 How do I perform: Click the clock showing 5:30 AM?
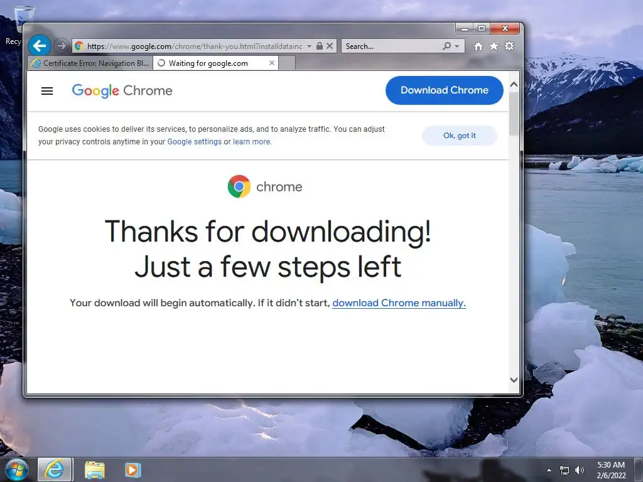[611, 470]
